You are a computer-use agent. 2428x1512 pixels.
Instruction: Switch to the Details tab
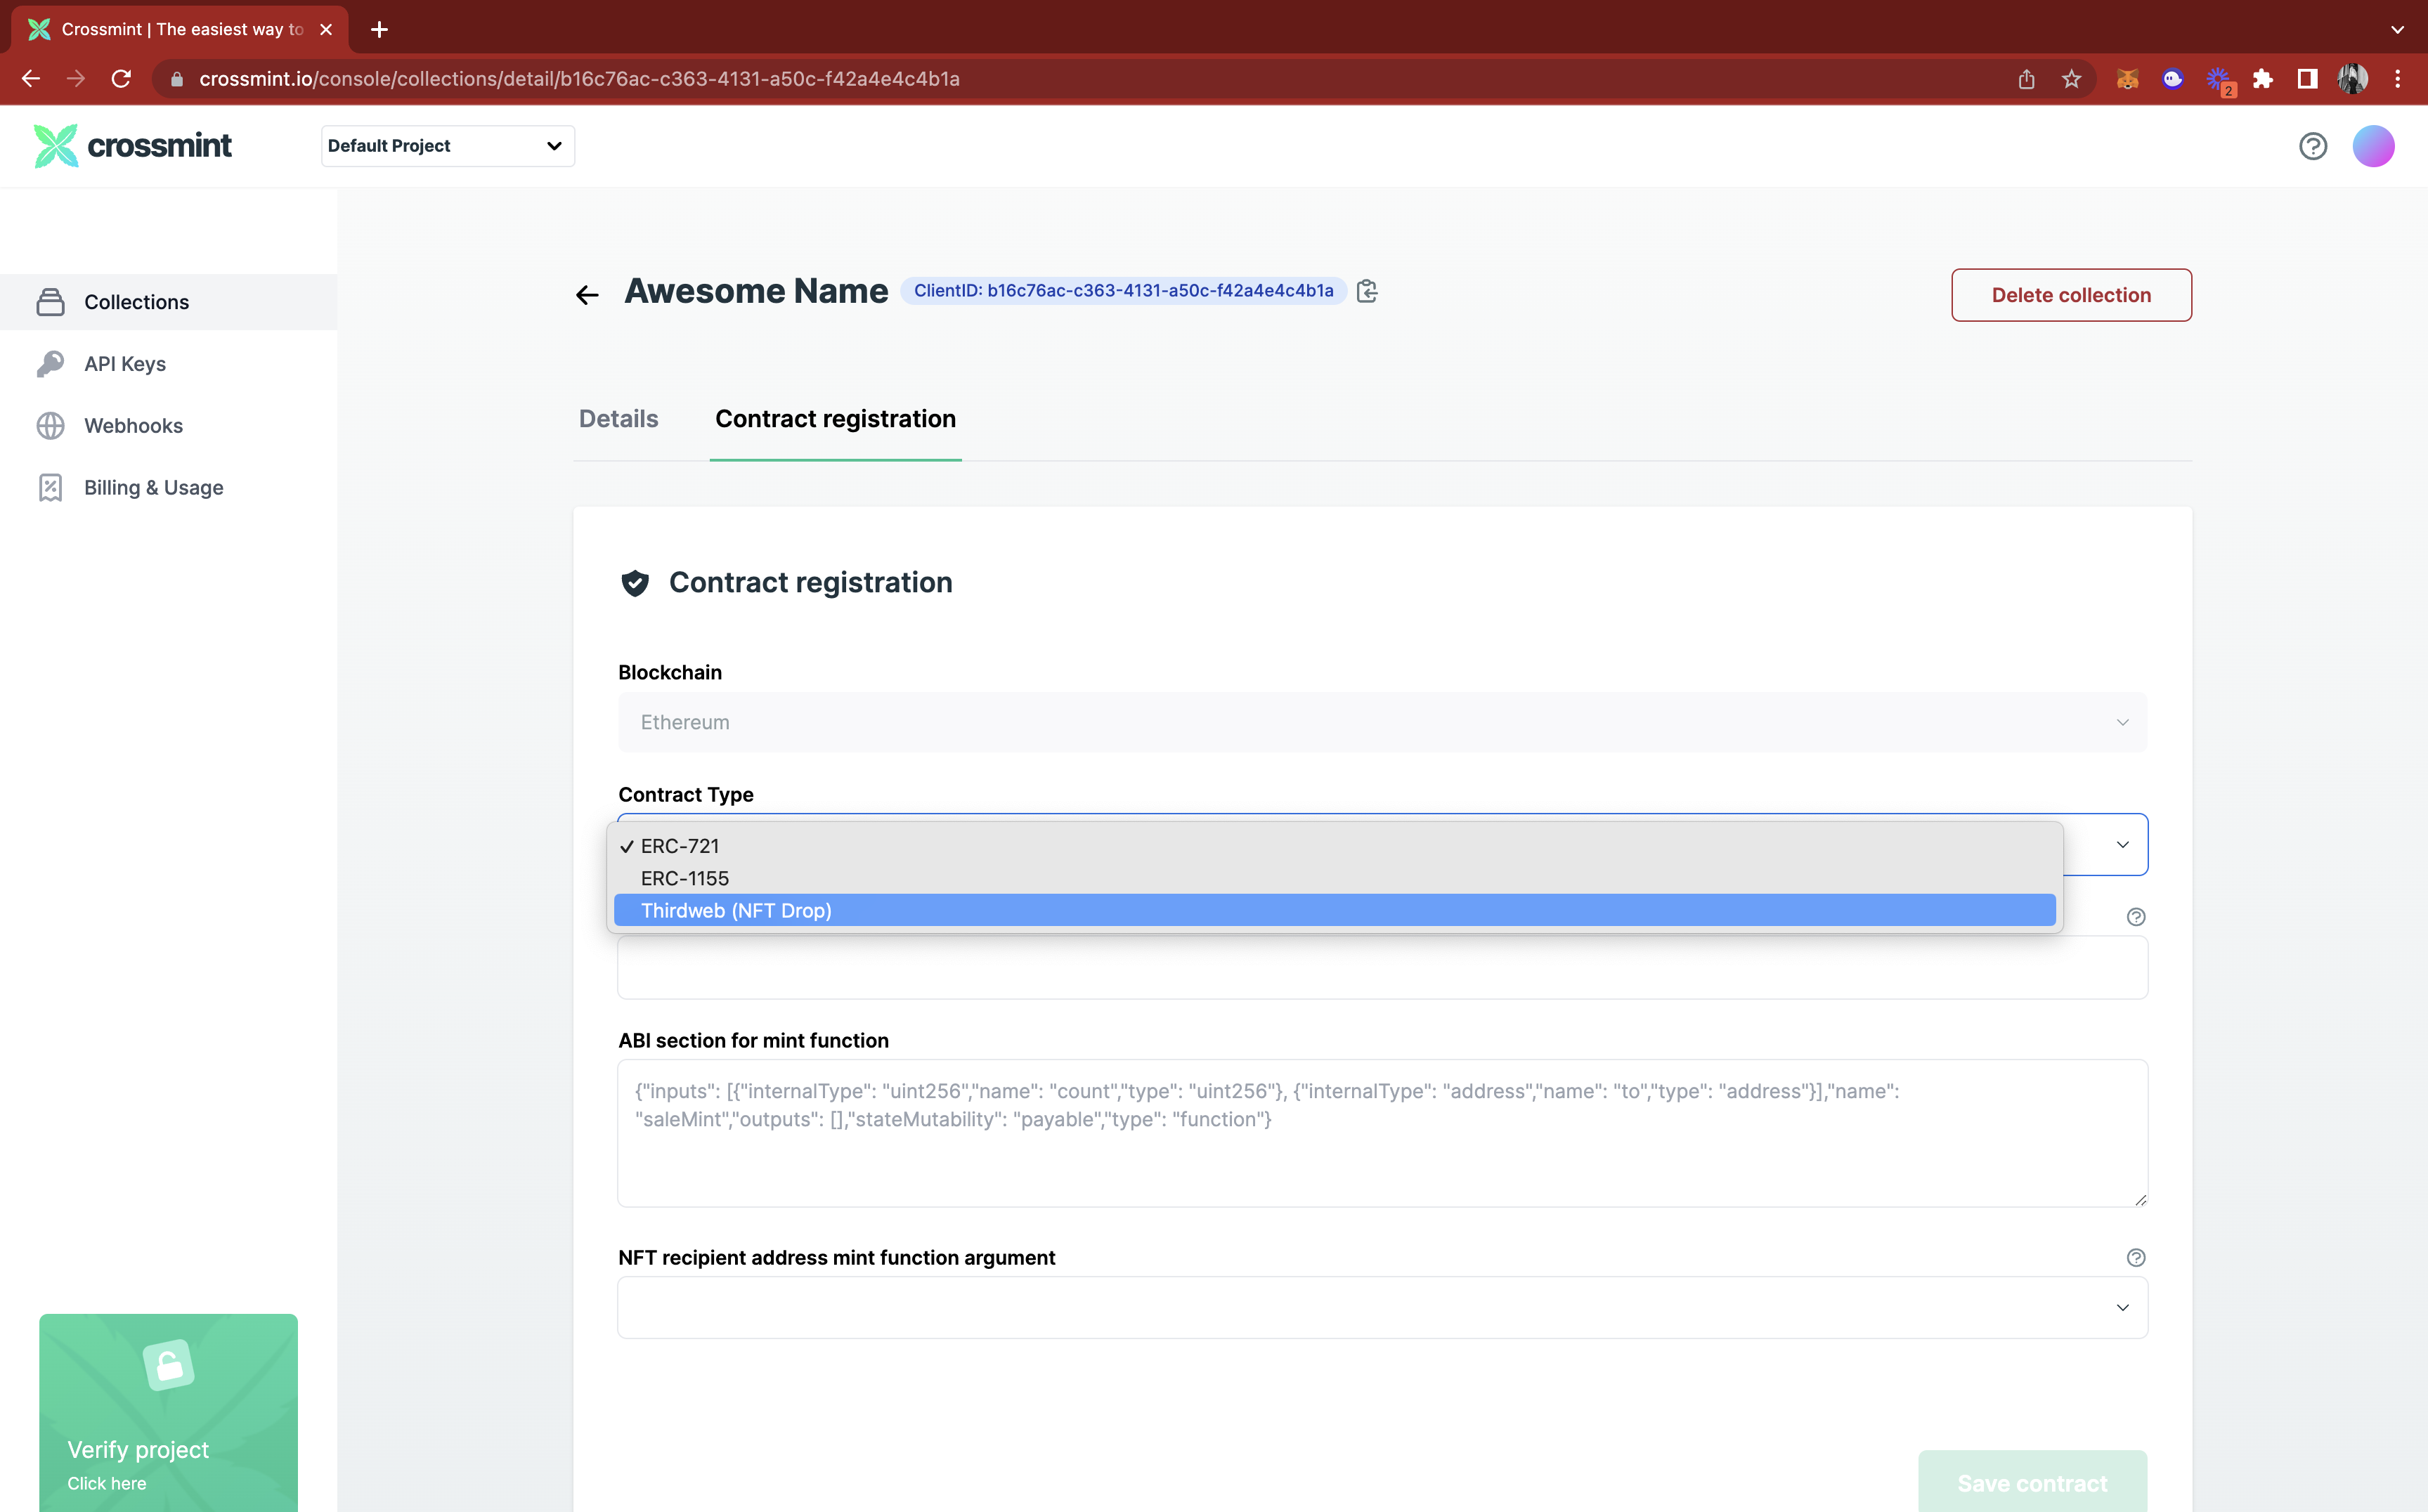pyautogui.click(x=618, y=419)
